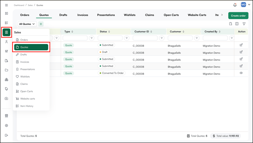Viewport: 253px width, 143px height.
Task: Click the filter funnel icon above table
Action: click(x=244, y=24)
